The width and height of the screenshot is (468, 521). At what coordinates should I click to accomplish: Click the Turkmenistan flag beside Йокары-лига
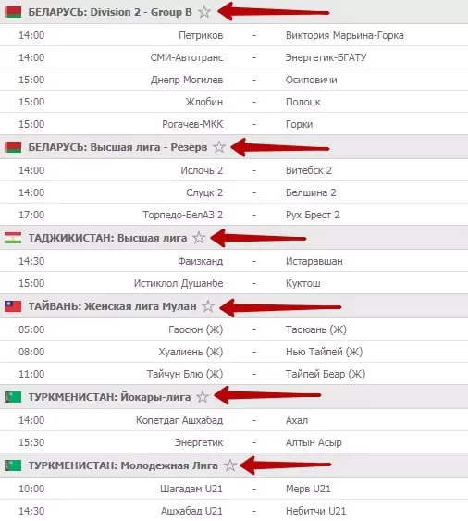[13, 397]
